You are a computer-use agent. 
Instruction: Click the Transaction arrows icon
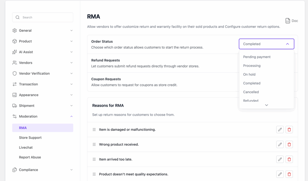click(x=14, y=84)
